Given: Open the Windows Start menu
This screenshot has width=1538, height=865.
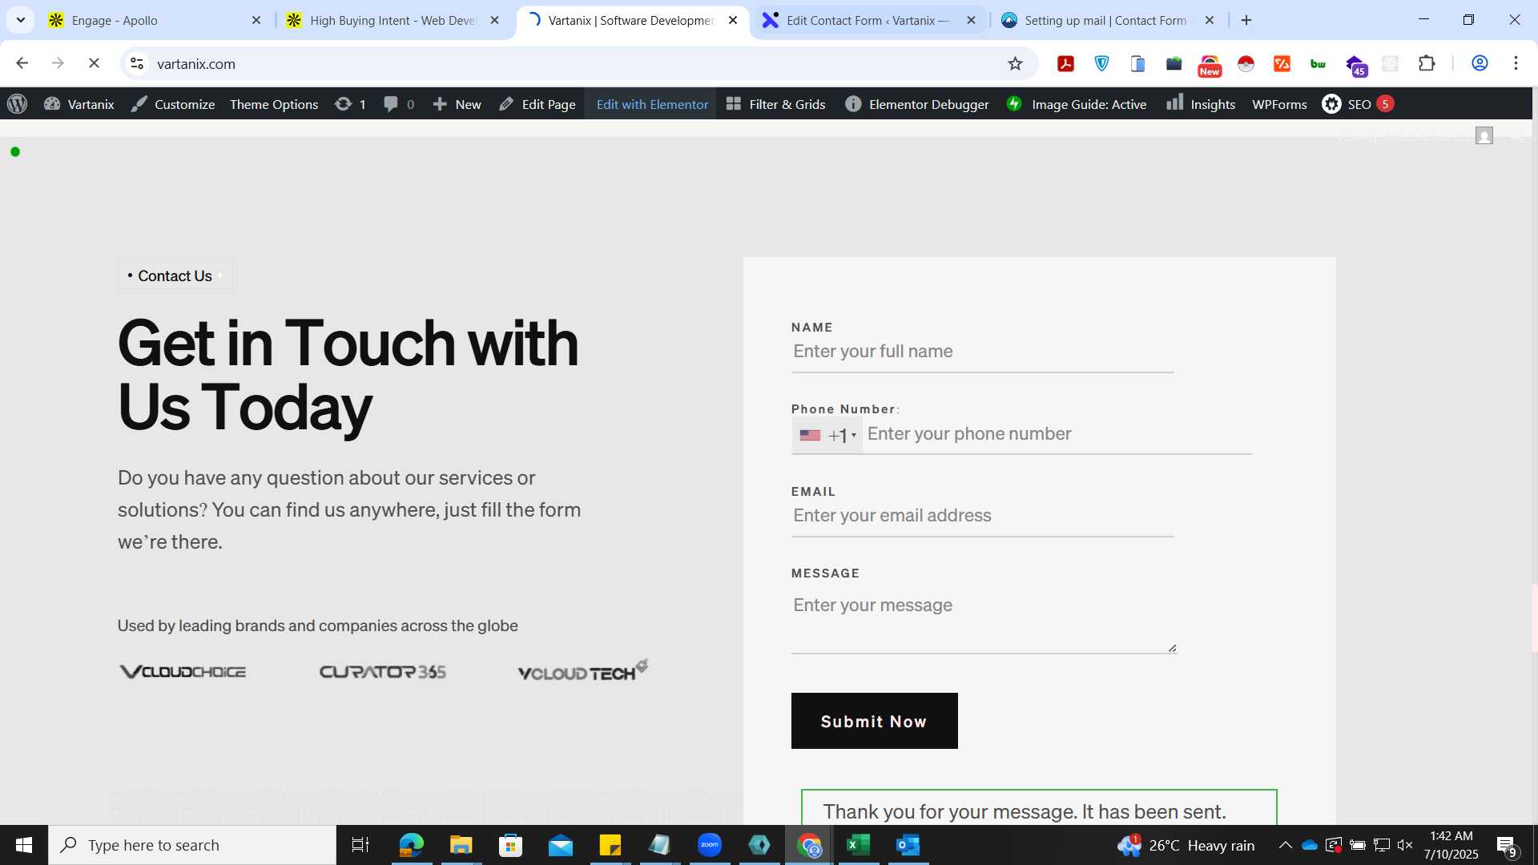Looking at the screenshot, I should 24,845.
